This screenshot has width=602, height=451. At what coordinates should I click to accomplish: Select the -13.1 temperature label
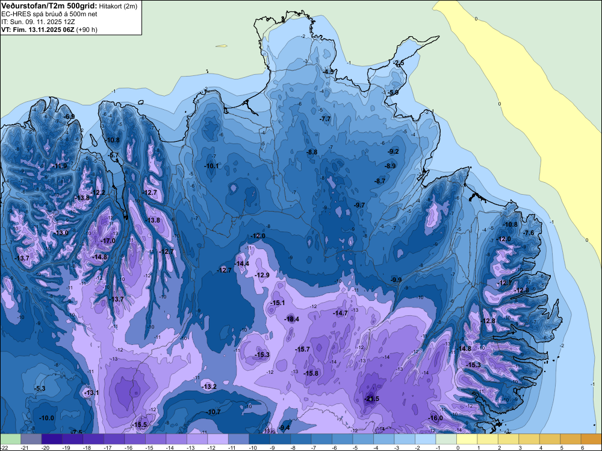click(91, 393)
